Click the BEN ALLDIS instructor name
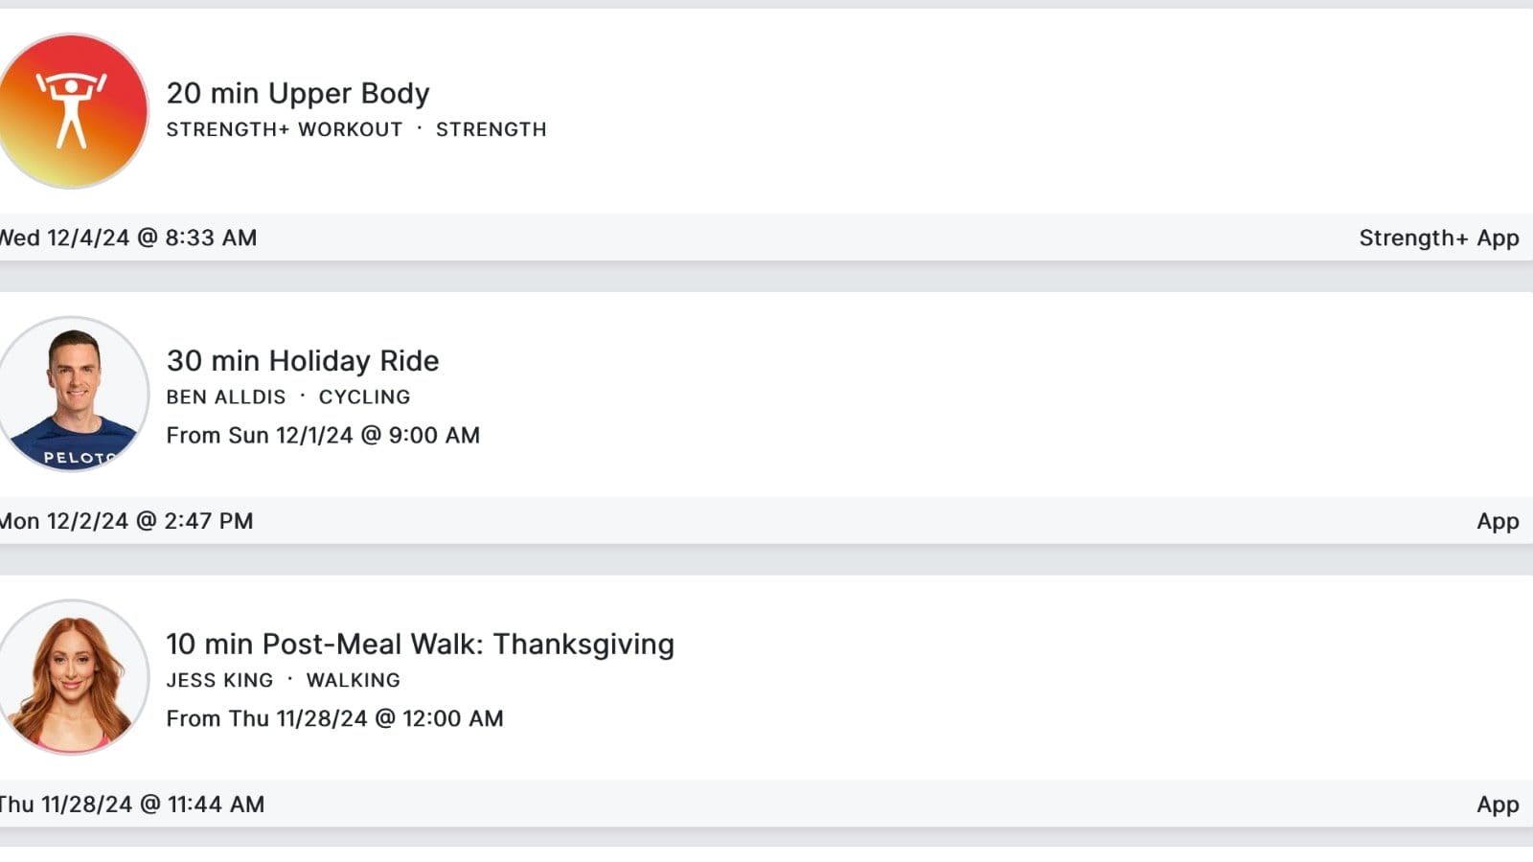 coord(226,397)
